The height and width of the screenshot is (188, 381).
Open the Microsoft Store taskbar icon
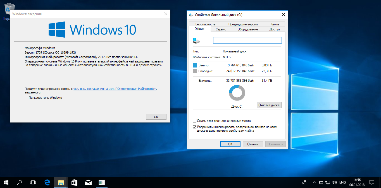(74, 182)
